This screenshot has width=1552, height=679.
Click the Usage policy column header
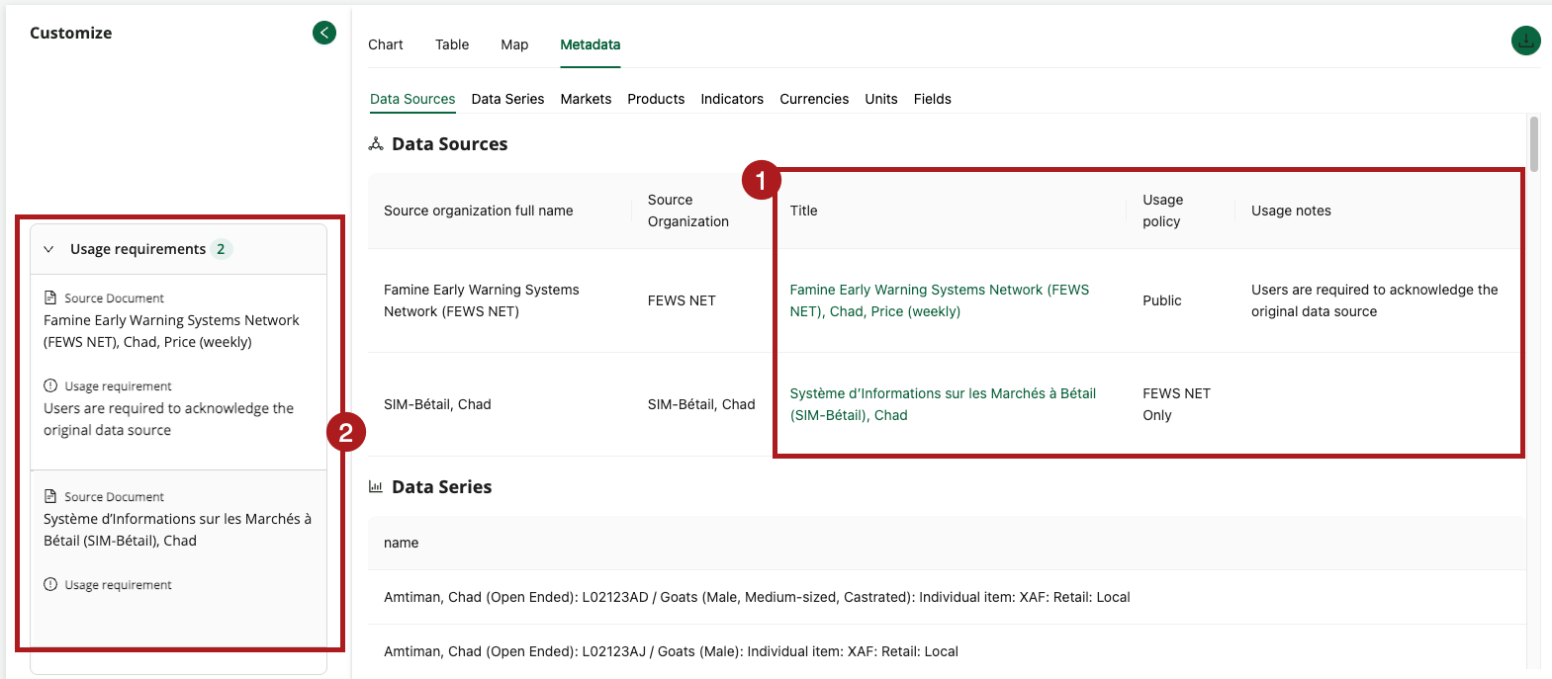pyautogui.click(x=1163, y=211)
